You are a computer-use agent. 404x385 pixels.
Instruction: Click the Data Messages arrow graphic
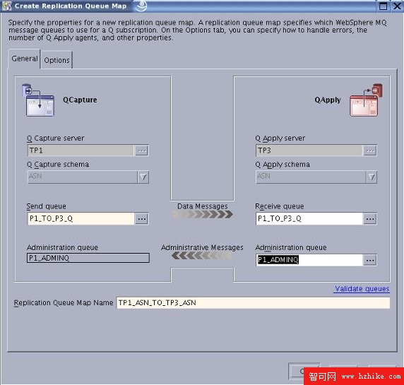pos(203,214)
